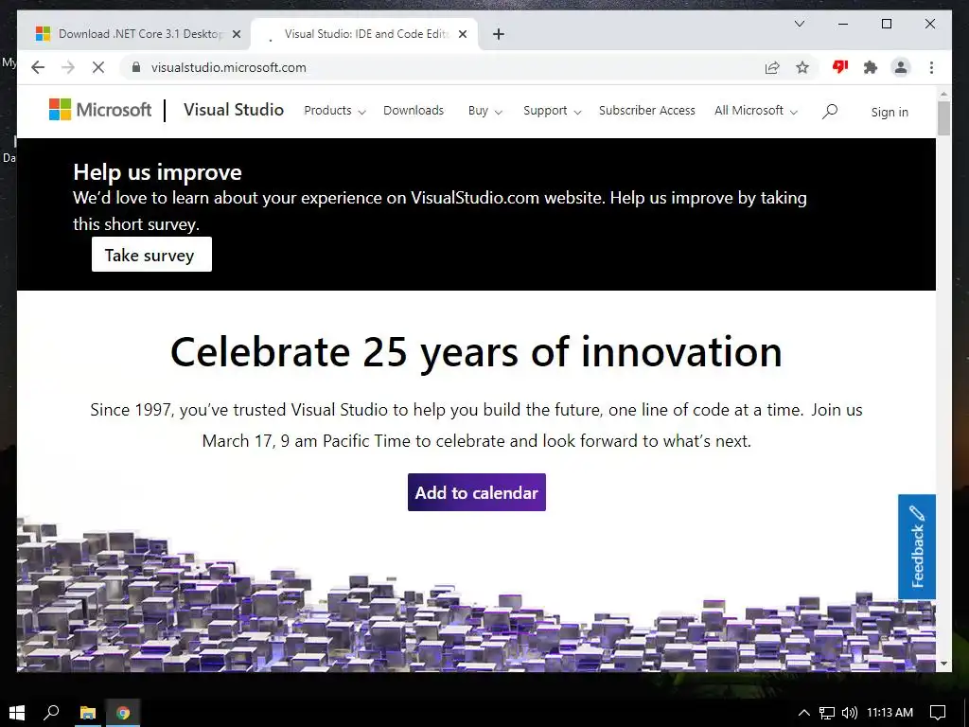Open the Windows Start menu
The height and width of the screenshot is (727, 969).
click(x=17, y=712)
